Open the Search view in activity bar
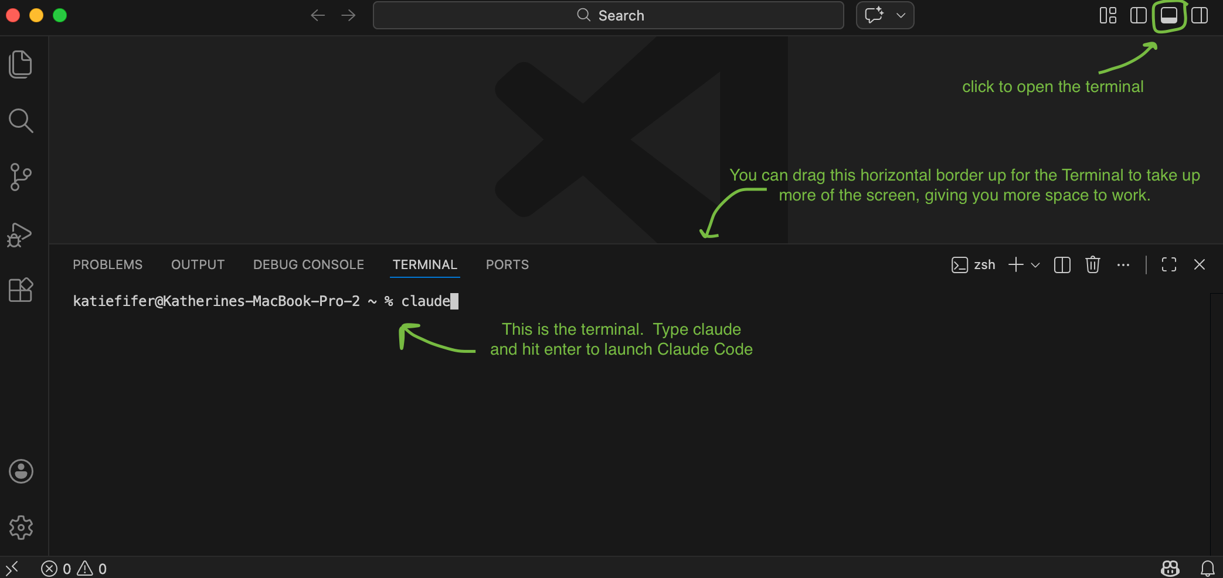The width and height of the screenshot is (1223, 578). point(21,121)
